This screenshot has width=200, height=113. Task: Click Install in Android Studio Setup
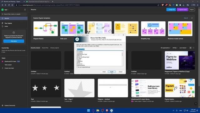(112, 72)
